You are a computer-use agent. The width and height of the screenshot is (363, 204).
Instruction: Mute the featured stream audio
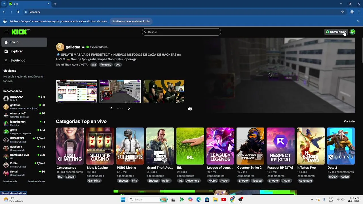(190, 109)
